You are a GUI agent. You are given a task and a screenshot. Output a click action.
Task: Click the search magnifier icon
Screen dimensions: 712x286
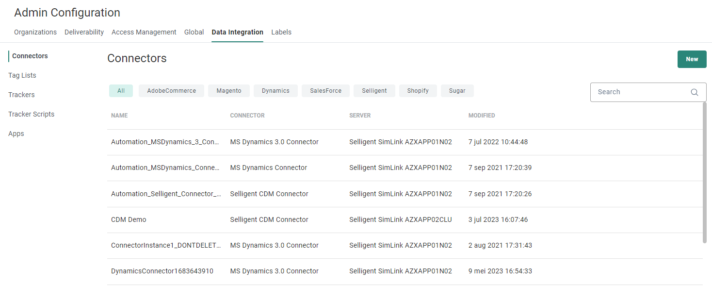click(695, 92)
